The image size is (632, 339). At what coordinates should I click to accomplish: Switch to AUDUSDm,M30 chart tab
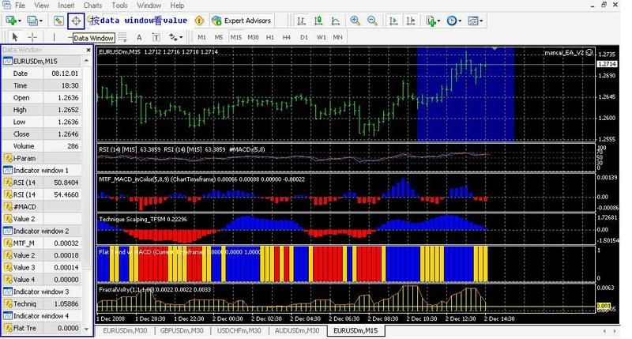click(297, 330)
